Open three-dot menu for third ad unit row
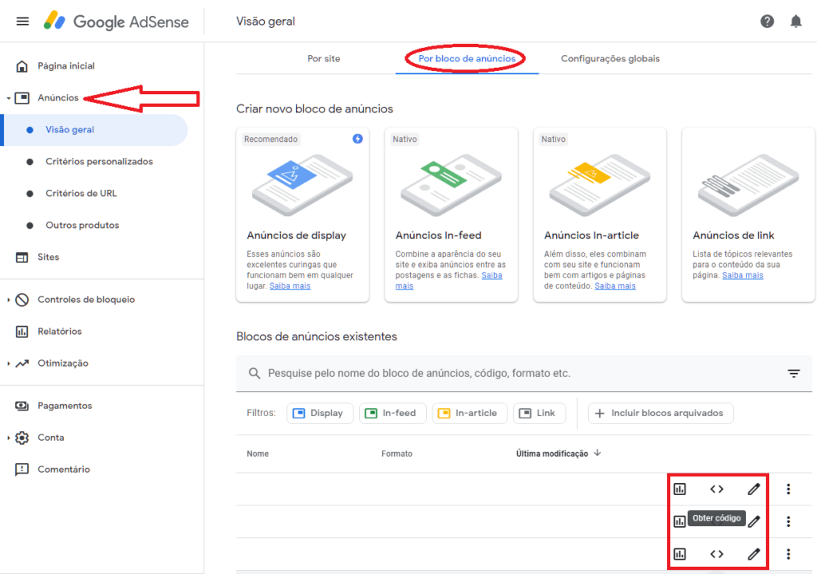This screenshot has height=574, width=817. pos(788,554)
